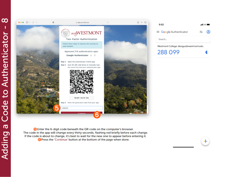Click the login.westmont.edu address bar
Viewport: 228px width, 177px height.
pos(82,23)
